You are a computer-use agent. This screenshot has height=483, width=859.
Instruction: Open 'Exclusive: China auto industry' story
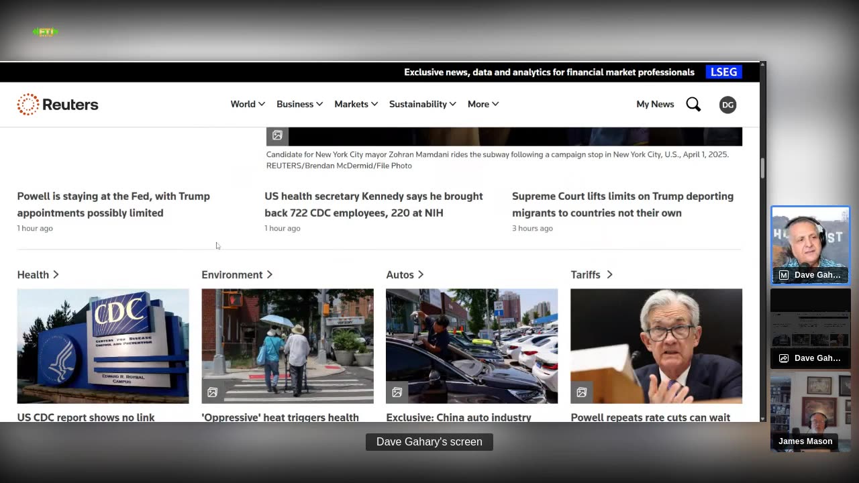point(458,417)
